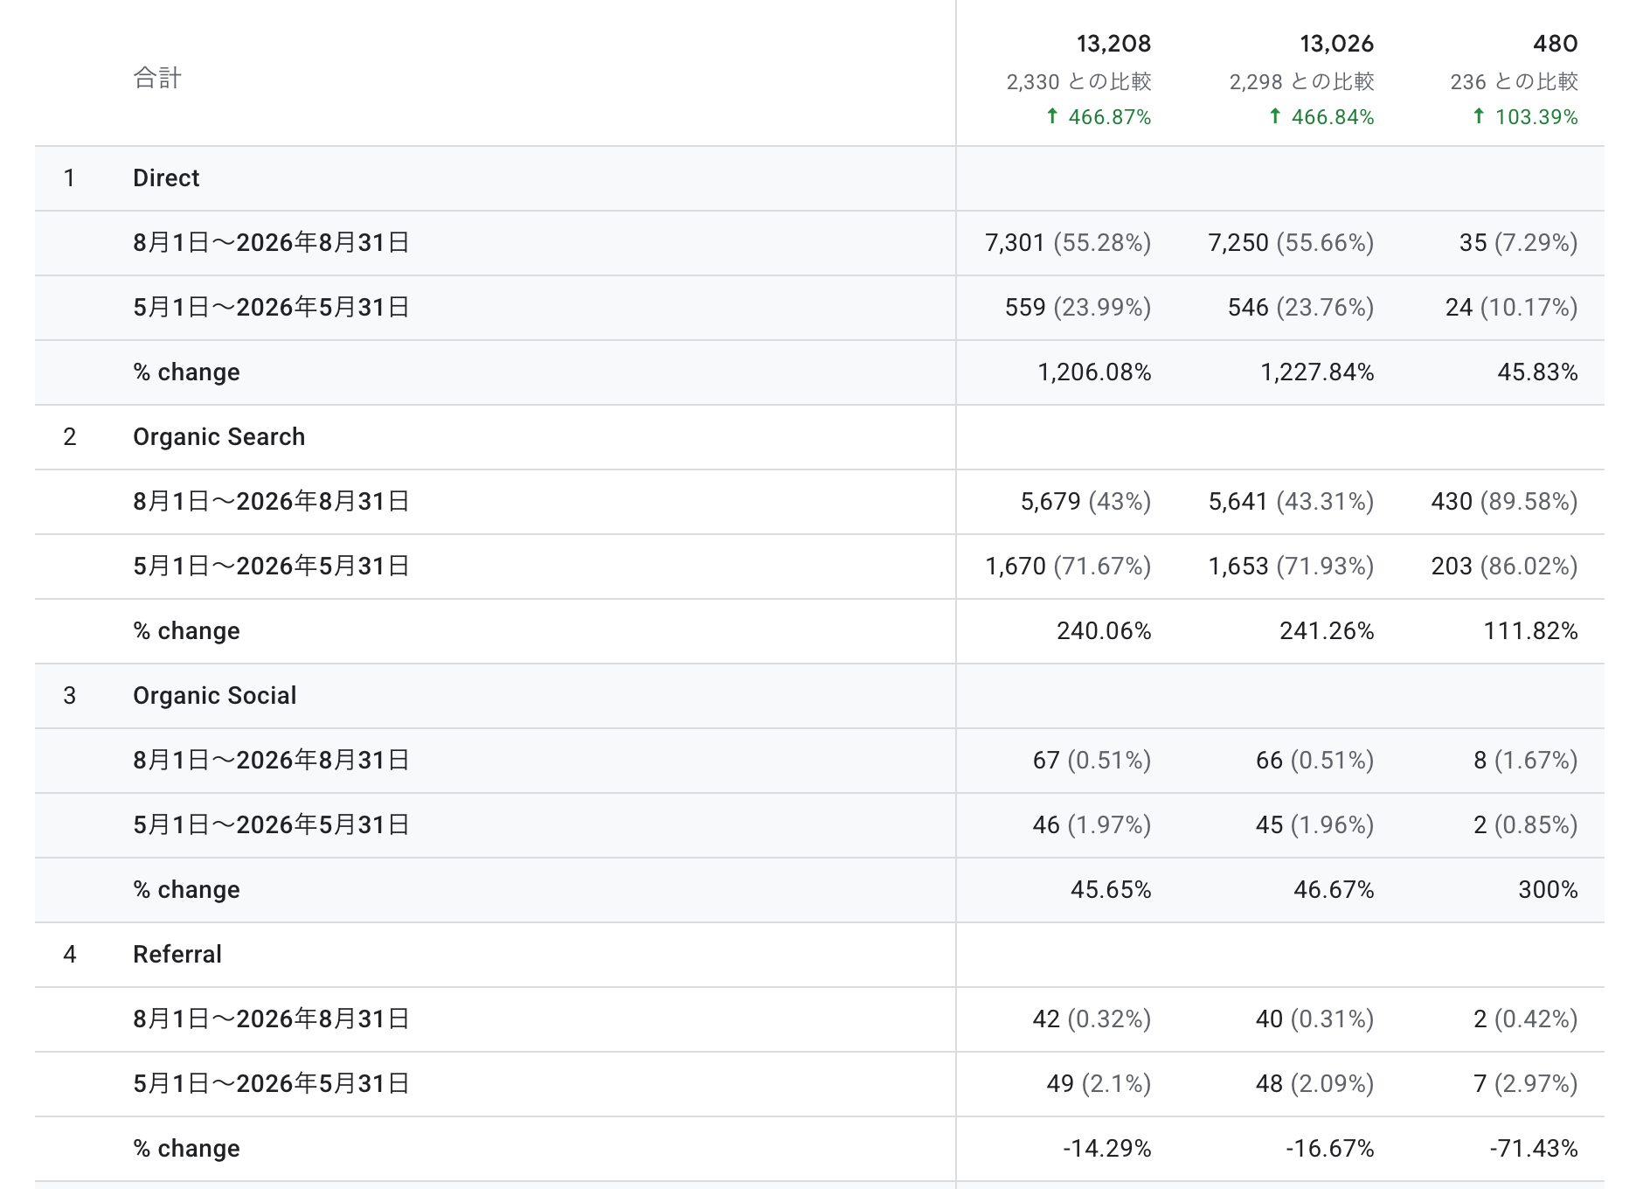This screenshot has width=1650, height=1189.
Task: Select the Direct channel row
Action: [820, 178]
